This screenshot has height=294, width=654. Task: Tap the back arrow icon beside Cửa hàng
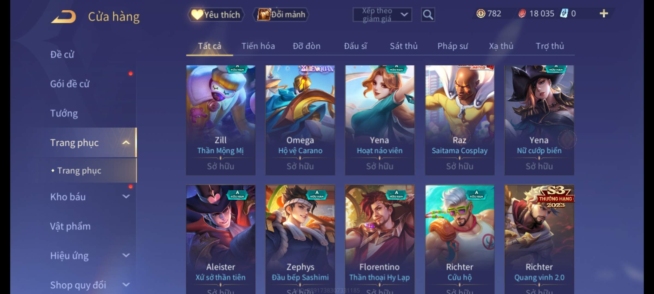coord(63,17)
